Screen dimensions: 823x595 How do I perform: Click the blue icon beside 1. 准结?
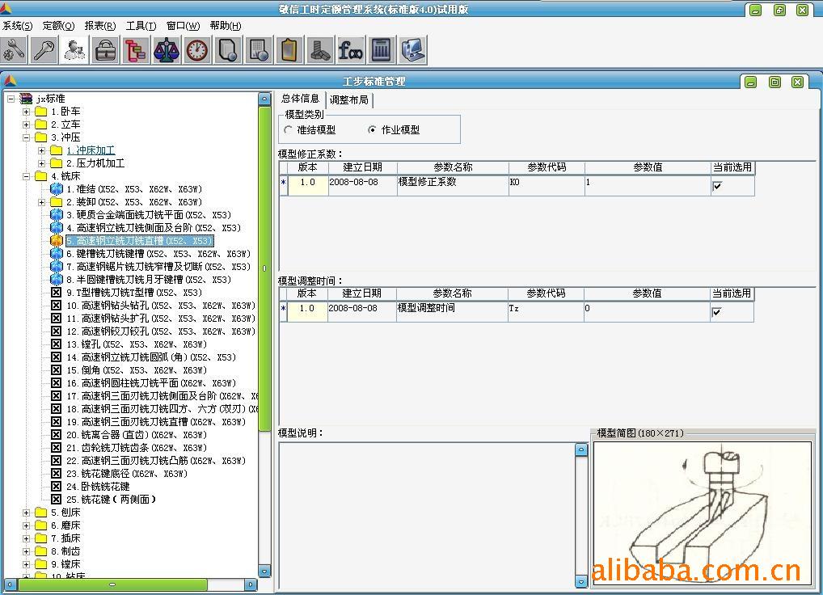click(x=56, y=189)
